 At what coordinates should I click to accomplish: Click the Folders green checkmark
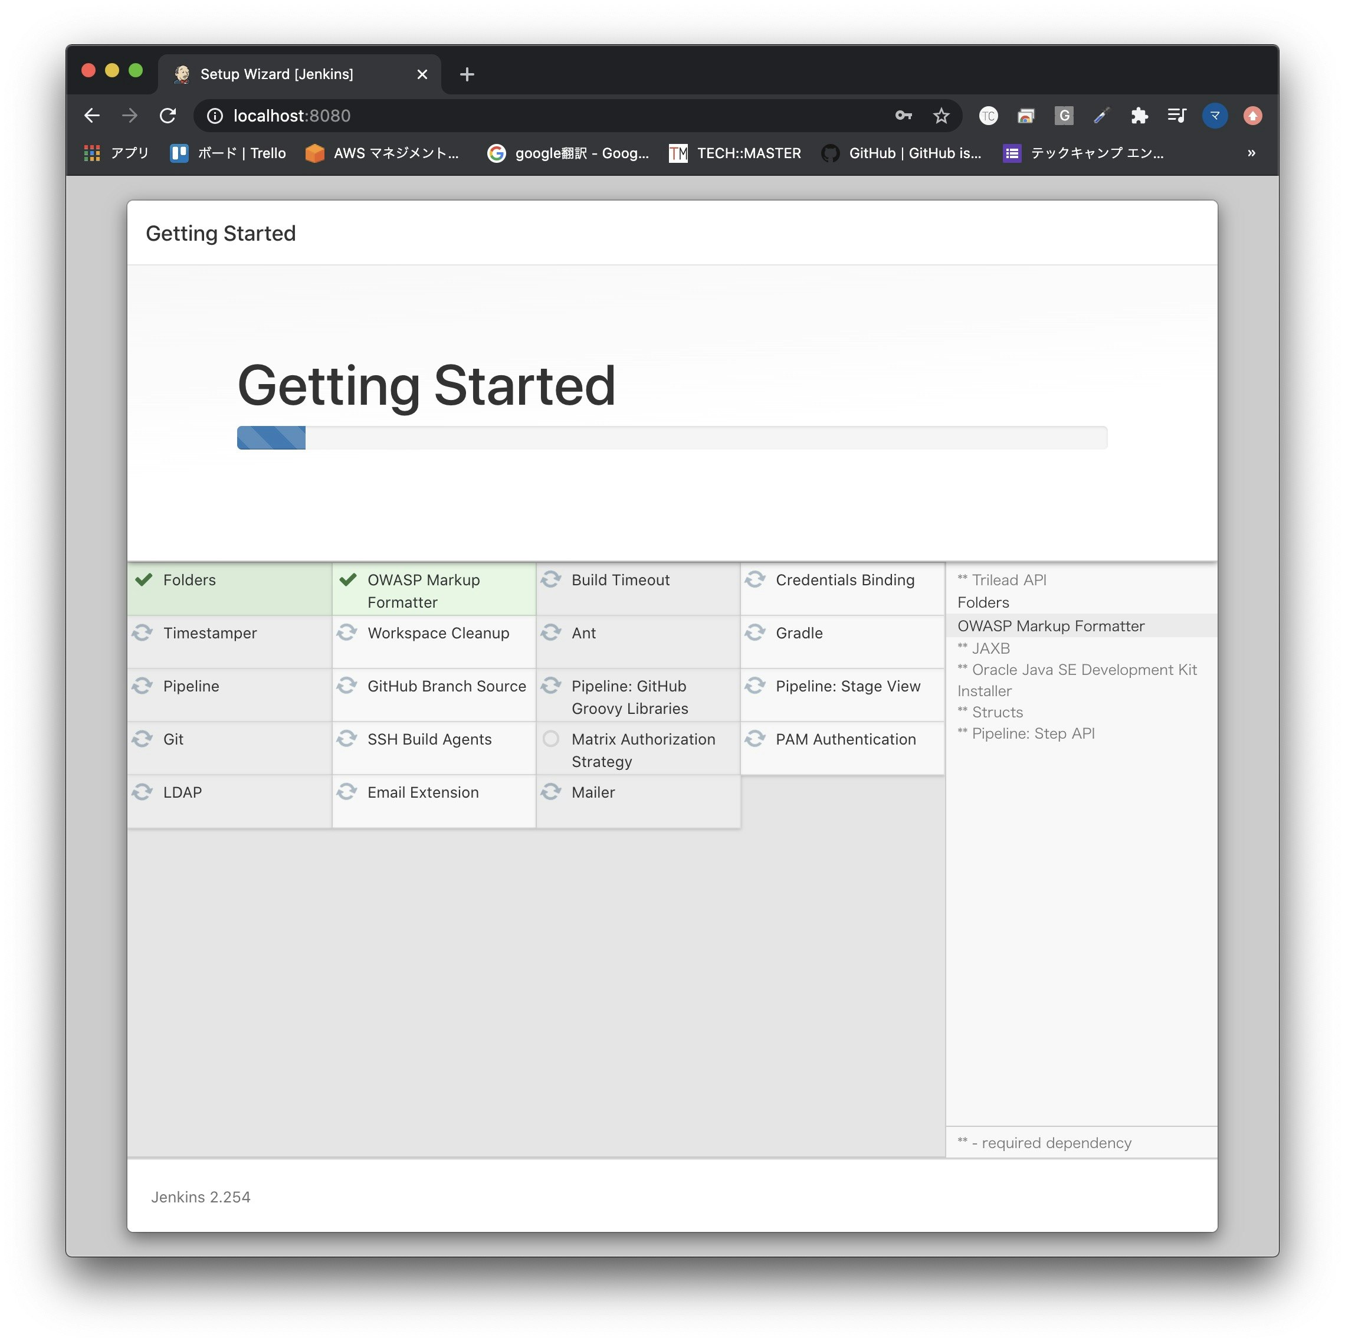click(144, 580)
